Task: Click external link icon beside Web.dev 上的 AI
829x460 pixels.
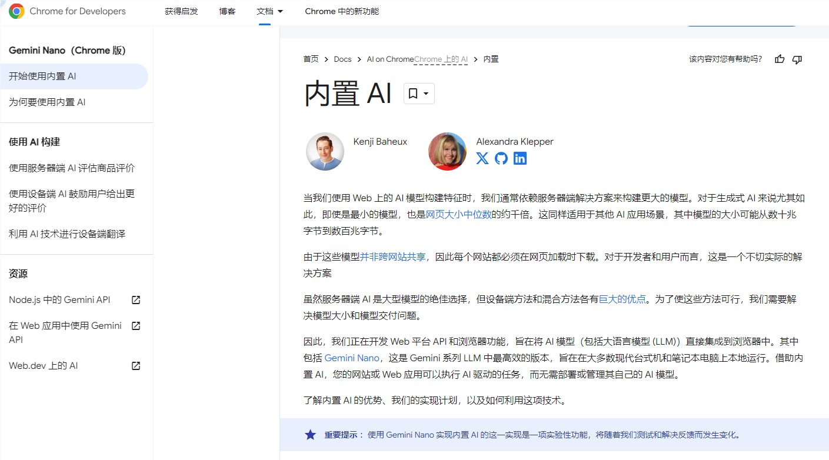Action: coord(135,365)
